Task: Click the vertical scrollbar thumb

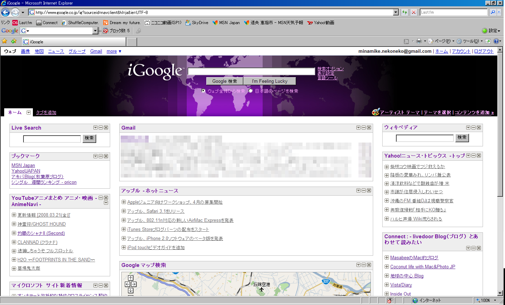Action: pos(500,124)
